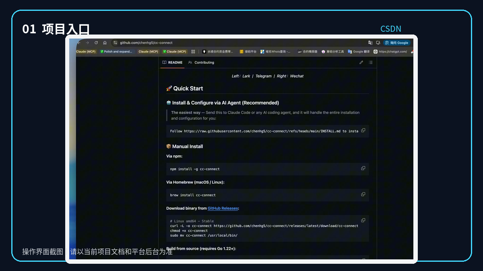This screenshot has height=271, width=483.
Task: Open the Google 翻译 bookmark
Action: click(x=359, y=51)
